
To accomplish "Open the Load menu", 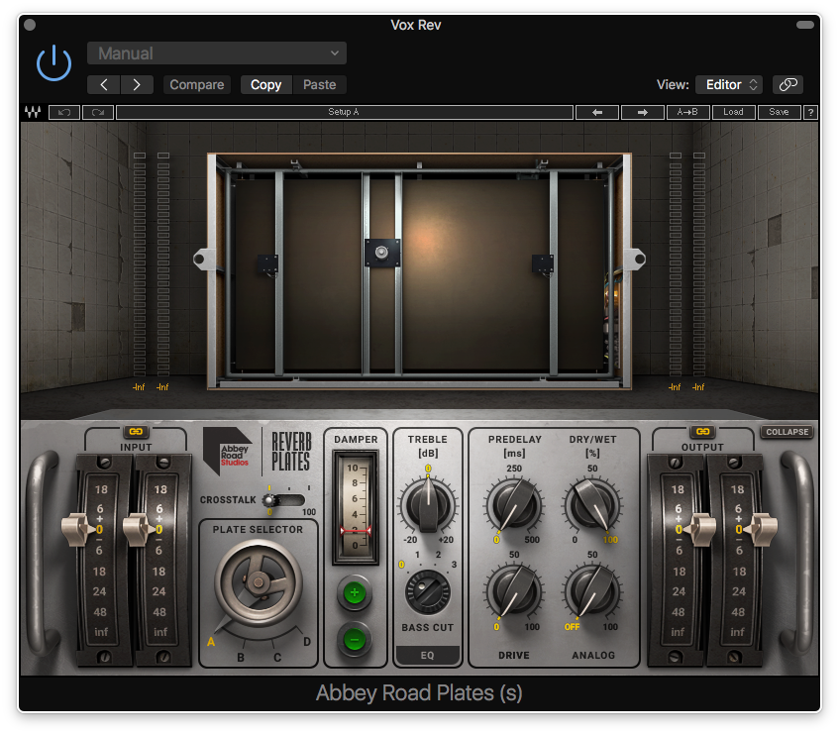I will [734, 112].
